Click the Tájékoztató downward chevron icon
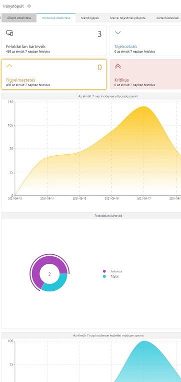The height and width of the screenshot is (382, 181). [117, 33]
